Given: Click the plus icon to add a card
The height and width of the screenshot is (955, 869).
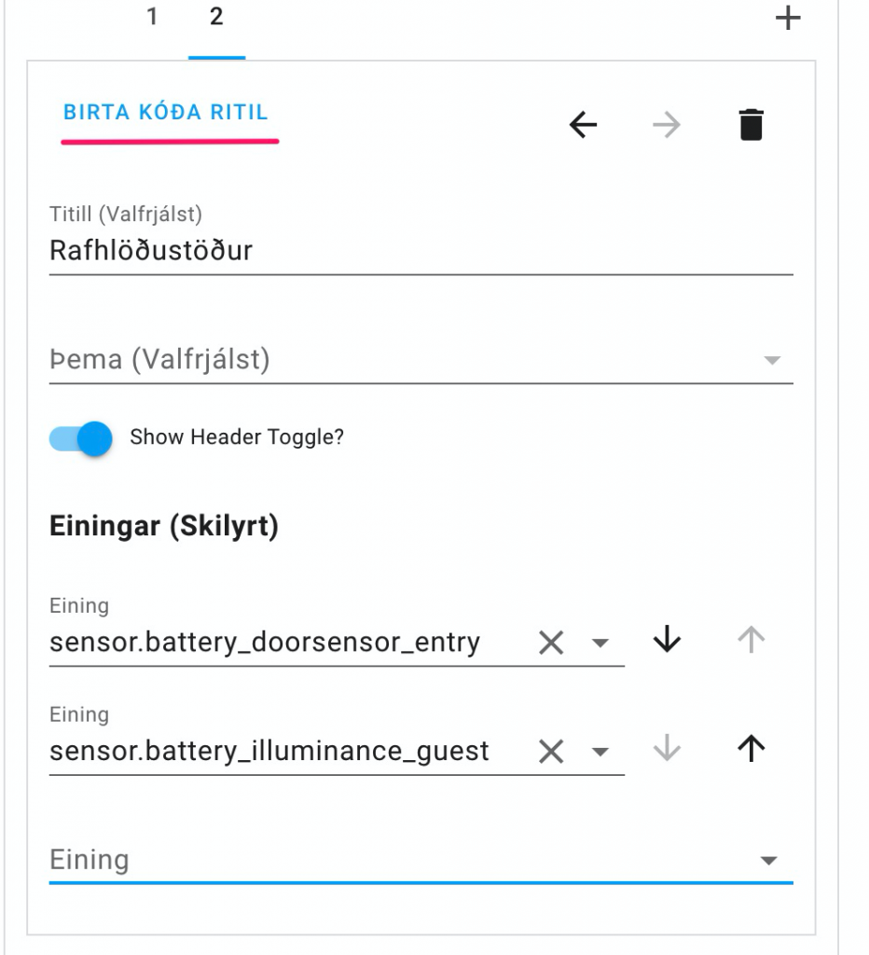Looking at the screenshot, I should (x=788, y=17).
